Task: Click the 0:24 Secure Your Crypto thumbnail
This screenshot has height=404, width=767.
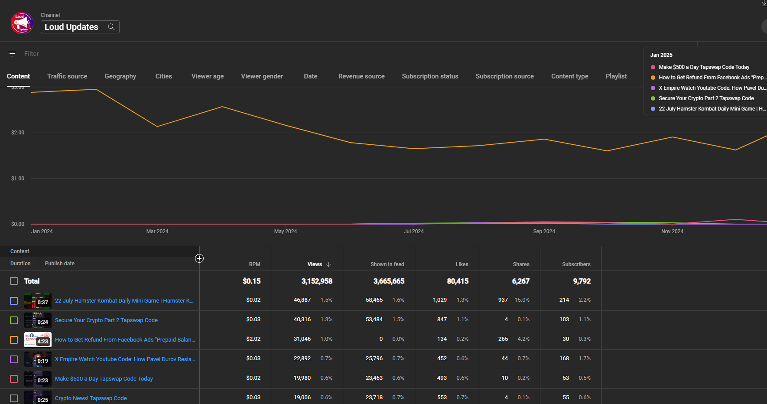Action: point(38,320)
